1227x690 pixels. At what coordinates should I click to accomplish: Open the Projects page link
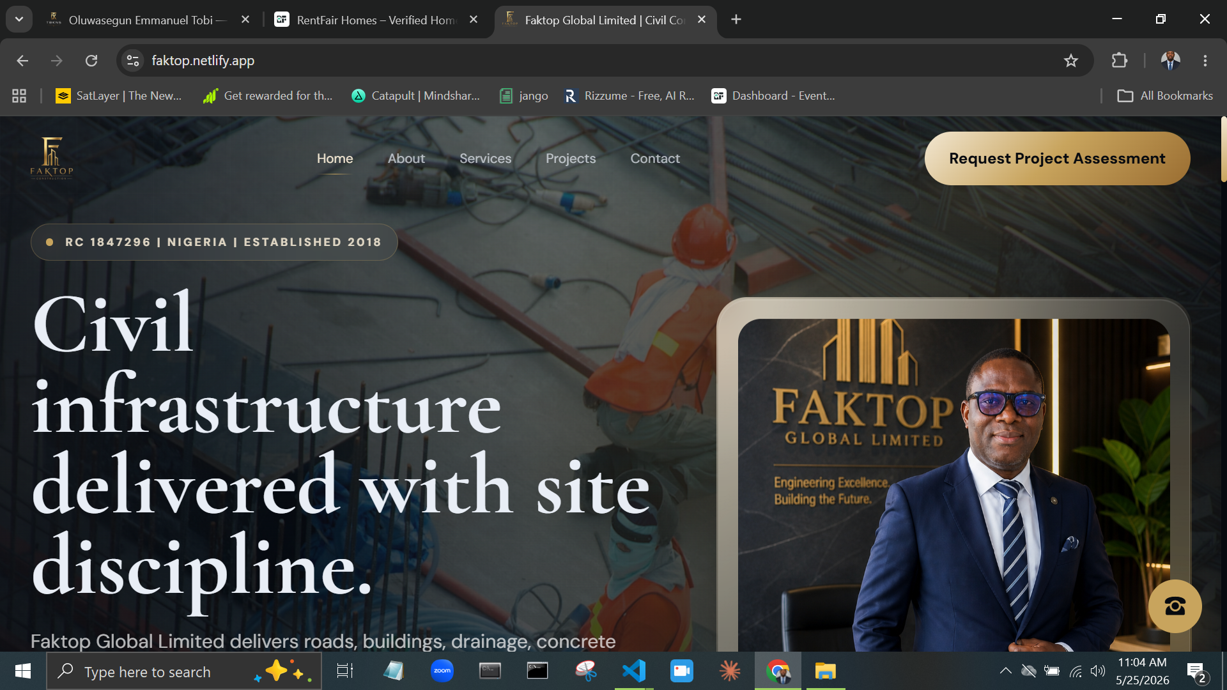click(x=571, y=158)
